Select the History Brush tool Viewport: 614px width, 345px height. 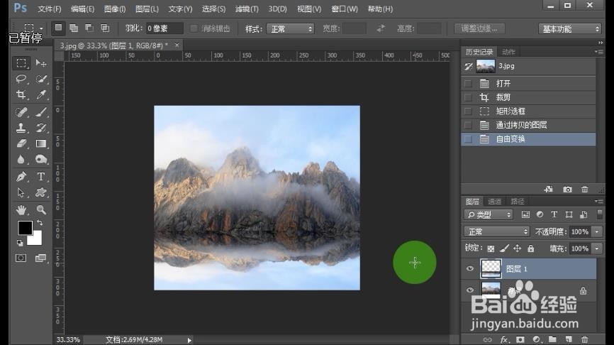pyautogui.click(x=40, y=128)
